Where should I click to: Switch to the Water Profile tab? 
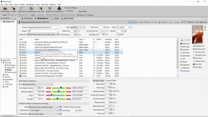click(67, 19)
